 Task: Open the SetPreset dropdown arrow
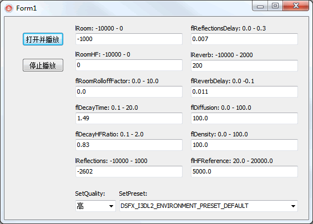(x=293, y=206)
